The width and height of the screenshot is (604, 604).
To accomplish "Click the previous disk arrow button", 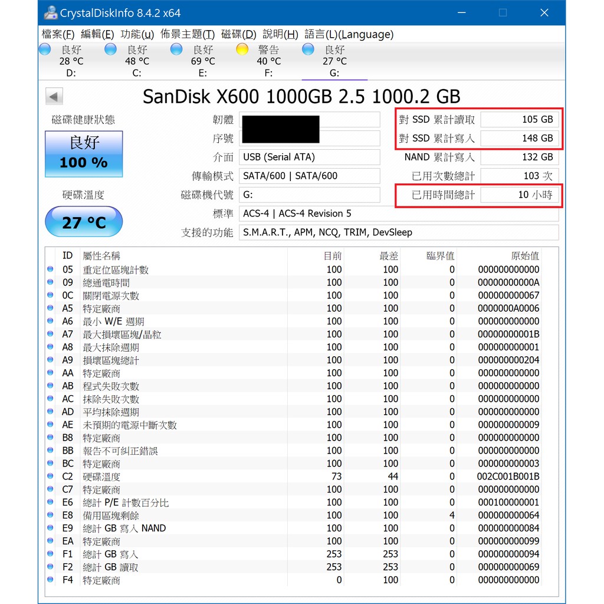I will pyautogui.click(x=54, y=97).
